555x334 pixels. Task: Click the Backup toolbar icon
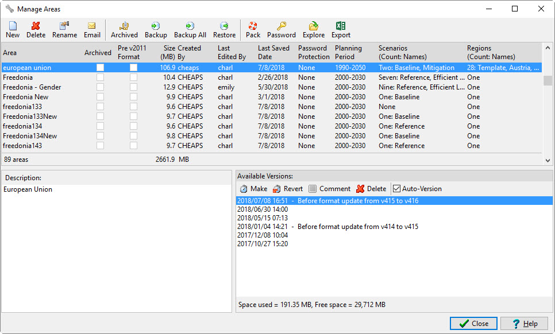(156, 26)
